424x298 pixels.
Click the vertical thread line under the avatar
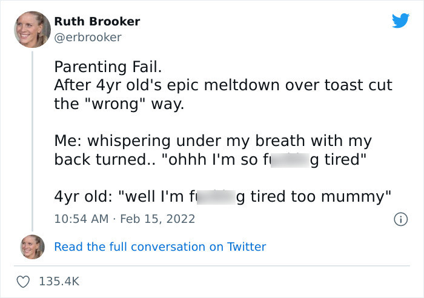point(31,139)
